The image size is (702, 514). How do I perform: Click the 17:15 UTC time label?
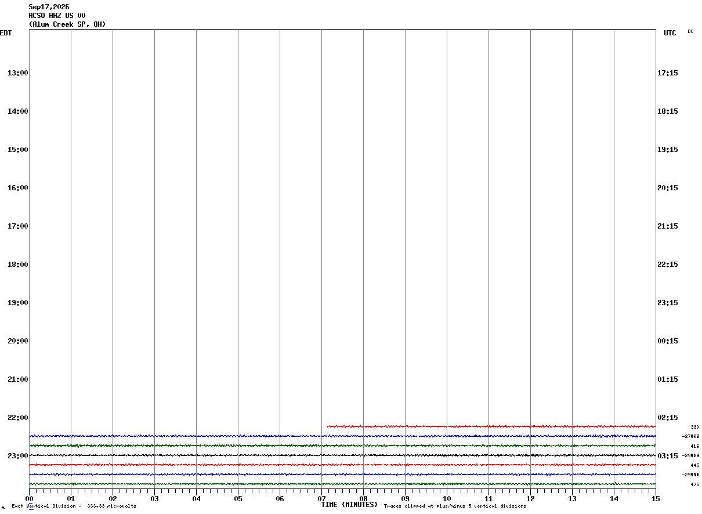[x=667, y=73]
